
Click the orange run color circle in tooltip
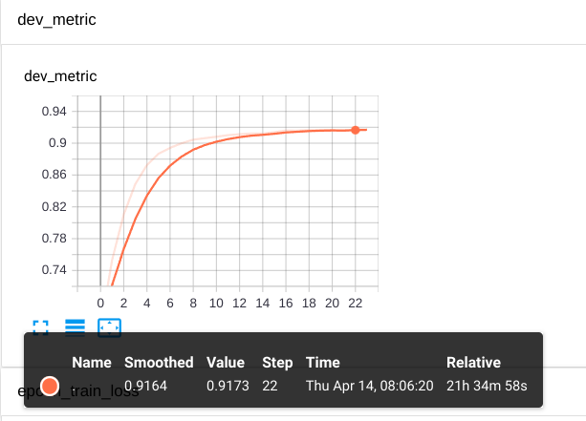[x=49, y=386]
